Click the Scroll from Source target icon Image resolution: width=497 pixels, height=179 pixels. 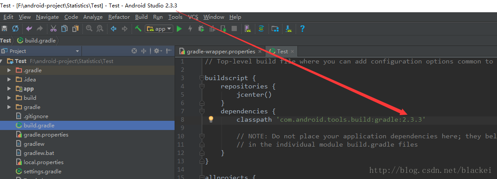(134, 51)
